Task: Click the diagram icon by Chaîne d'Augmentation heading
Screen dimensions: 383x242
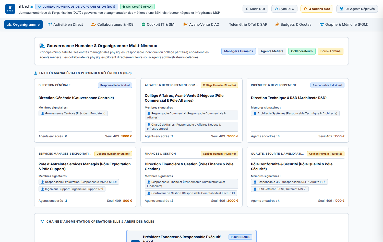Action: click(42, 222)
